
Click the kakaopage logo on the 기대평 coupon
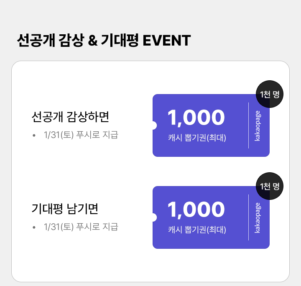click(258, 217)
